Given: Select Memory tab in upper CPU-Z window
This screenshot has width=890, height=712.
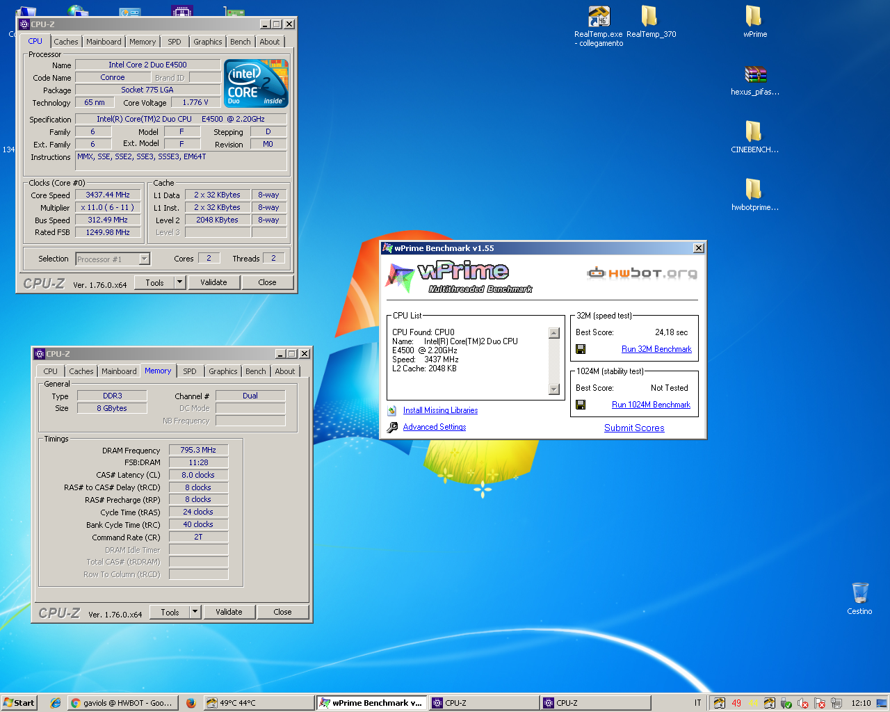Looking at the screenshot, I should (143, 42).
